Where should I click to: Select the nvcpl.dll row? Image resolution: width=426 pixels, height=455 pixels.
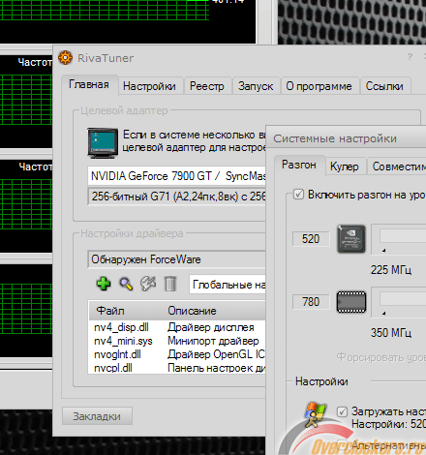point(177,368)
